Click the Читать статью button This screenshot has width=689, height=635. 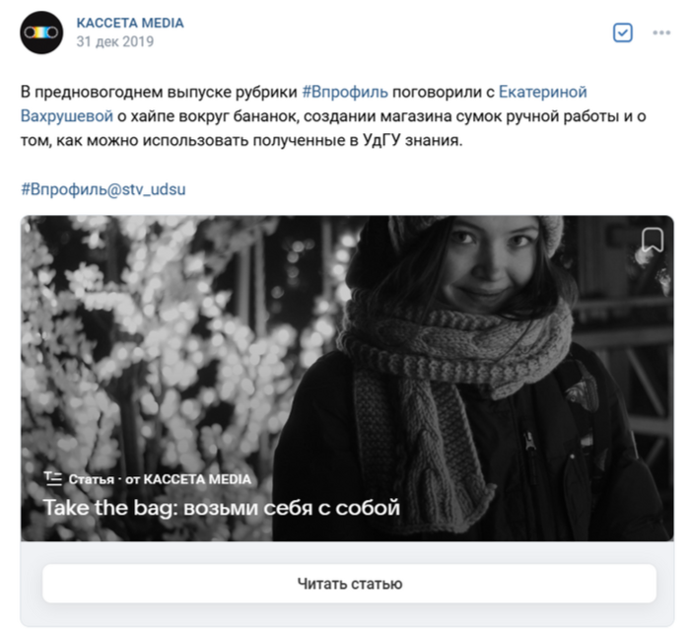[349, 584]
